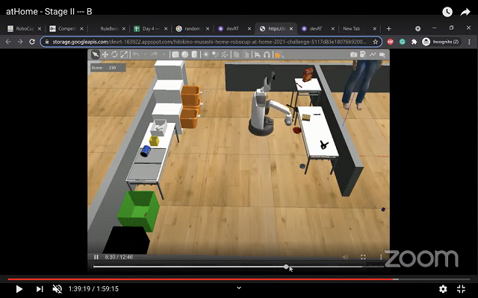Open the Chrome three-dot menu
The width and height of the screenshot is (478, 298).
[x=469, y=42]
